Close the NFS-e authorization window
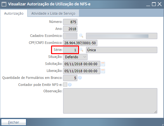The height and width of the screenshot is (126, 164). pyautogui.click(x=160, y=4)
